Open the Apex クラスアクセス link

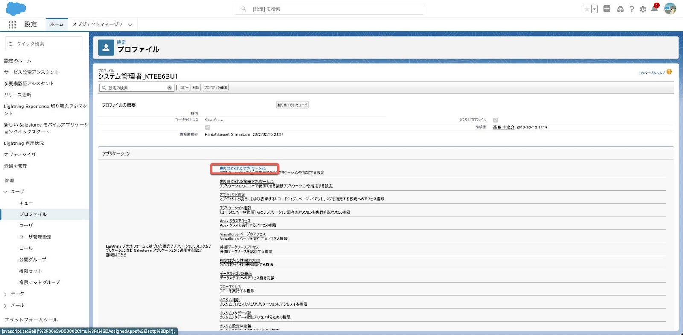tap(235, 221)
